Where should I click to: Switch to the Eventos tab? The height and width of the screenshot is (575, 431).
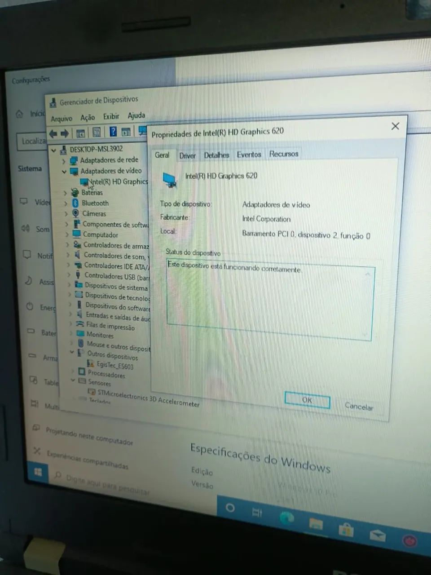coord(249,155)
